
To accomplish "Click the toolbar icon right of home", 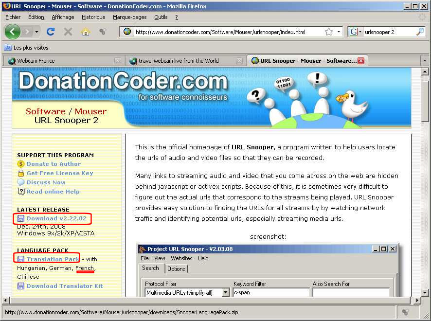I will click(103, 32).
